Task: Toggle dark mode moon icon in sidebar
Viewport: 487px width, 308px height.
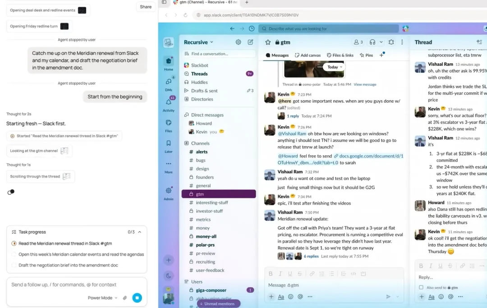Action: click(169, 276)
